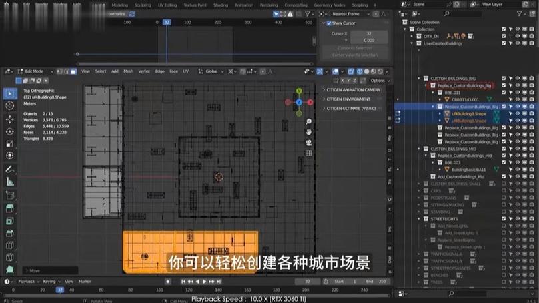Viewport: 539px width, 303px height.
Task: Toggle the camera view icon
Action: (x=308, y=143)
